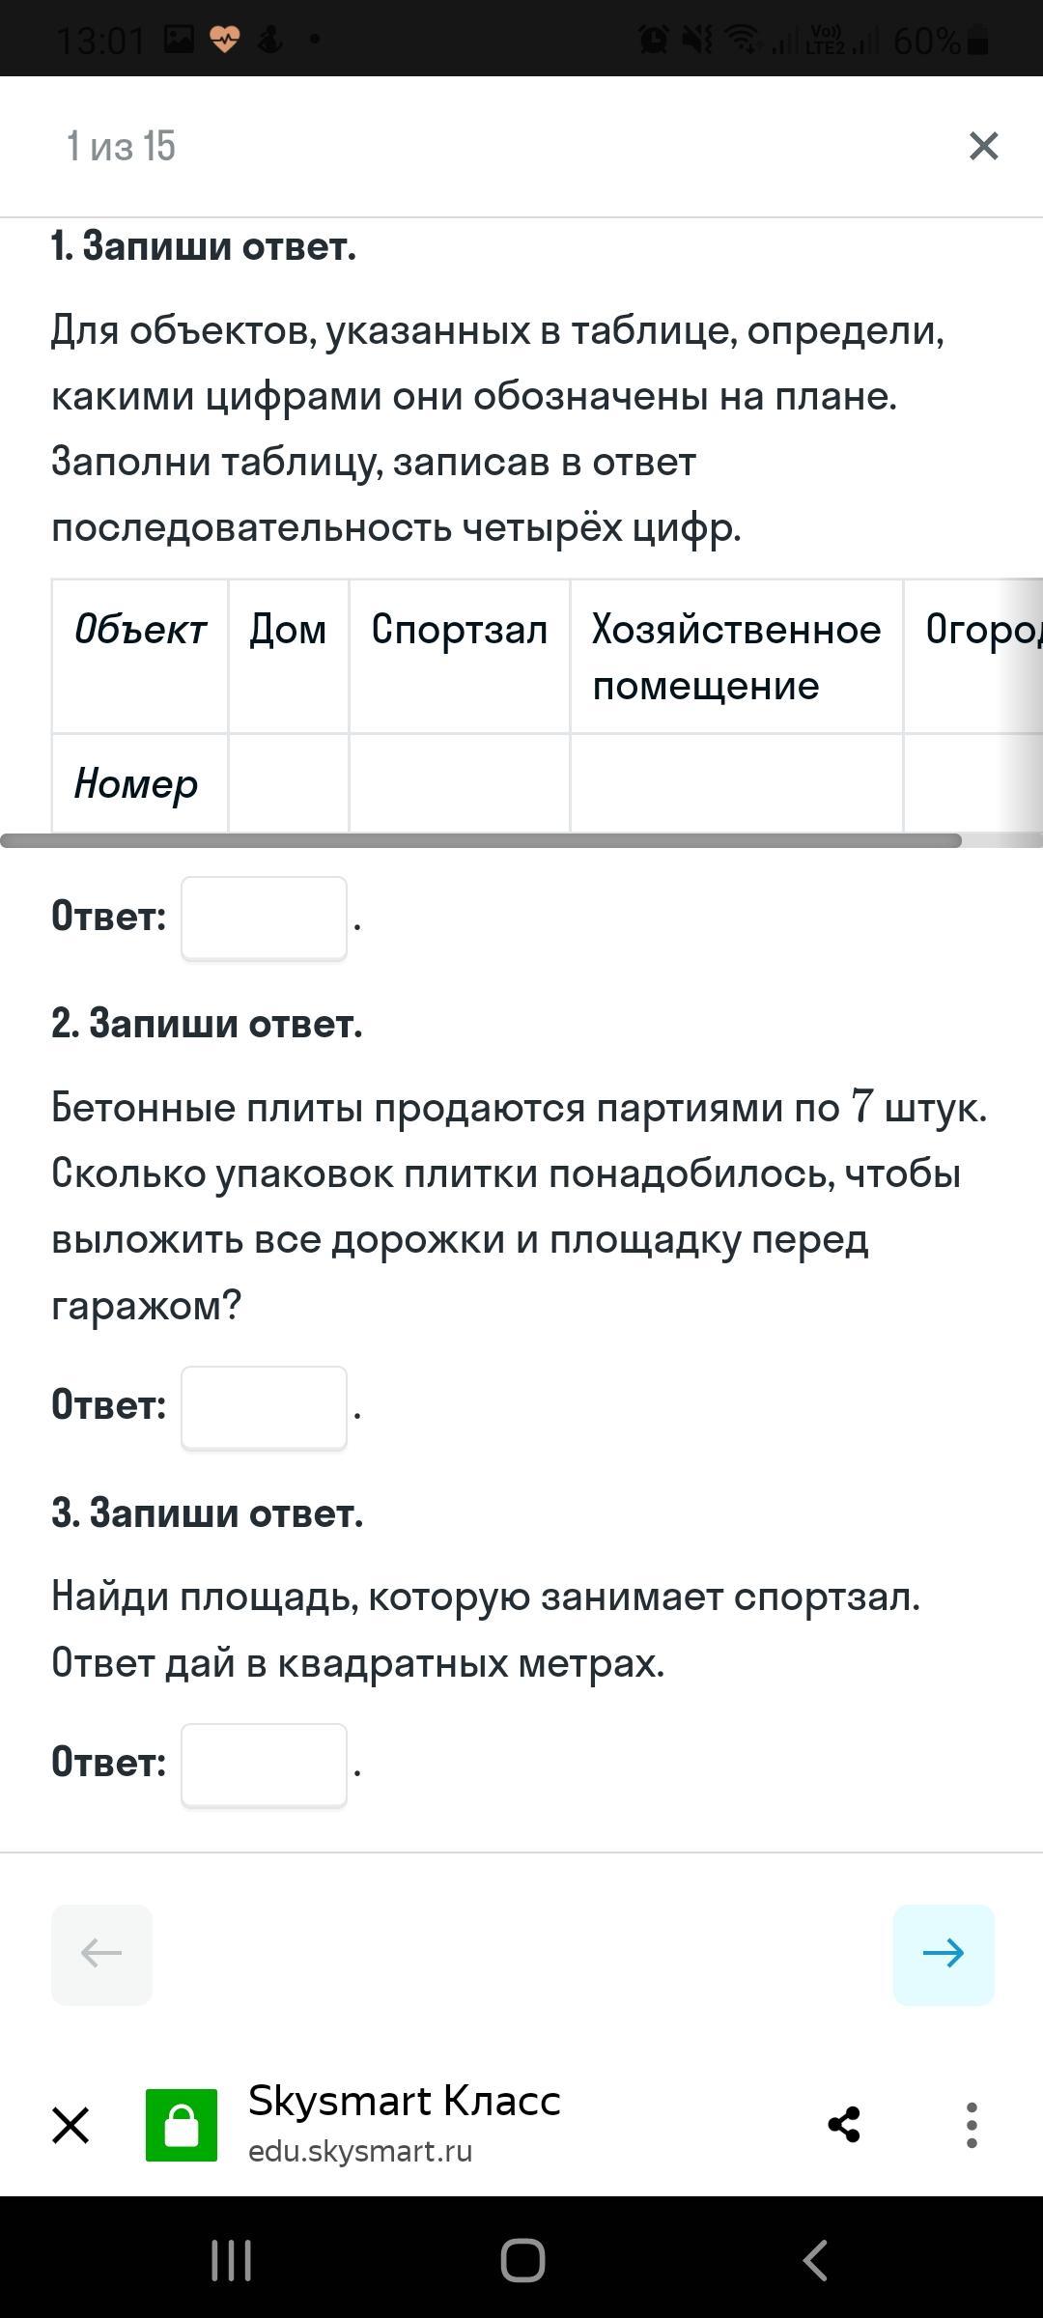Close the browser tab with the bottom X icon
The width and height of the screenshot is (1043, 2318).
pyautogui.click(x=70, y=2125)
